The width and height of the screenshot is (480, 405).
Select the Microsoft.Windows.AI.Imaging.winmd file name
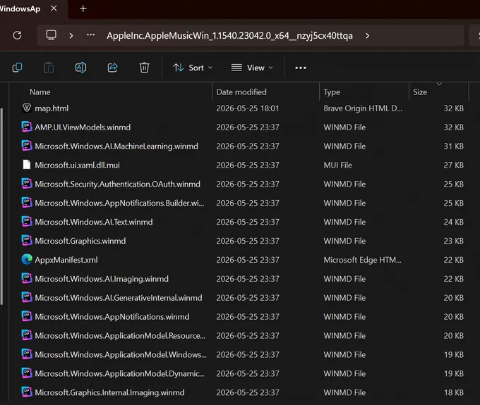coord(102,279)
